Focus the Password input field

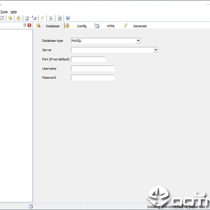[93, 78]
